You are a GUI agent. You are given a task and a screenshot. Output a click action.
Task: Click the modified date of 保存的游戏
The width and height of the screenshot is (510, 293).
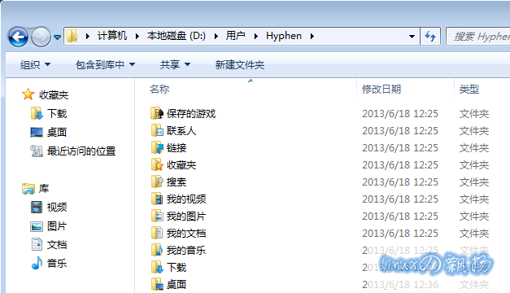400,114
